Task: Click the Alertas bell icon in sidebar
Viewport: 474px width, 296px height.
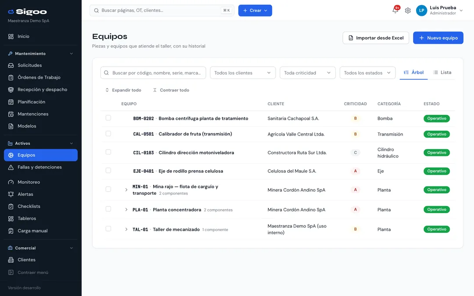Action: click(11, 195)
